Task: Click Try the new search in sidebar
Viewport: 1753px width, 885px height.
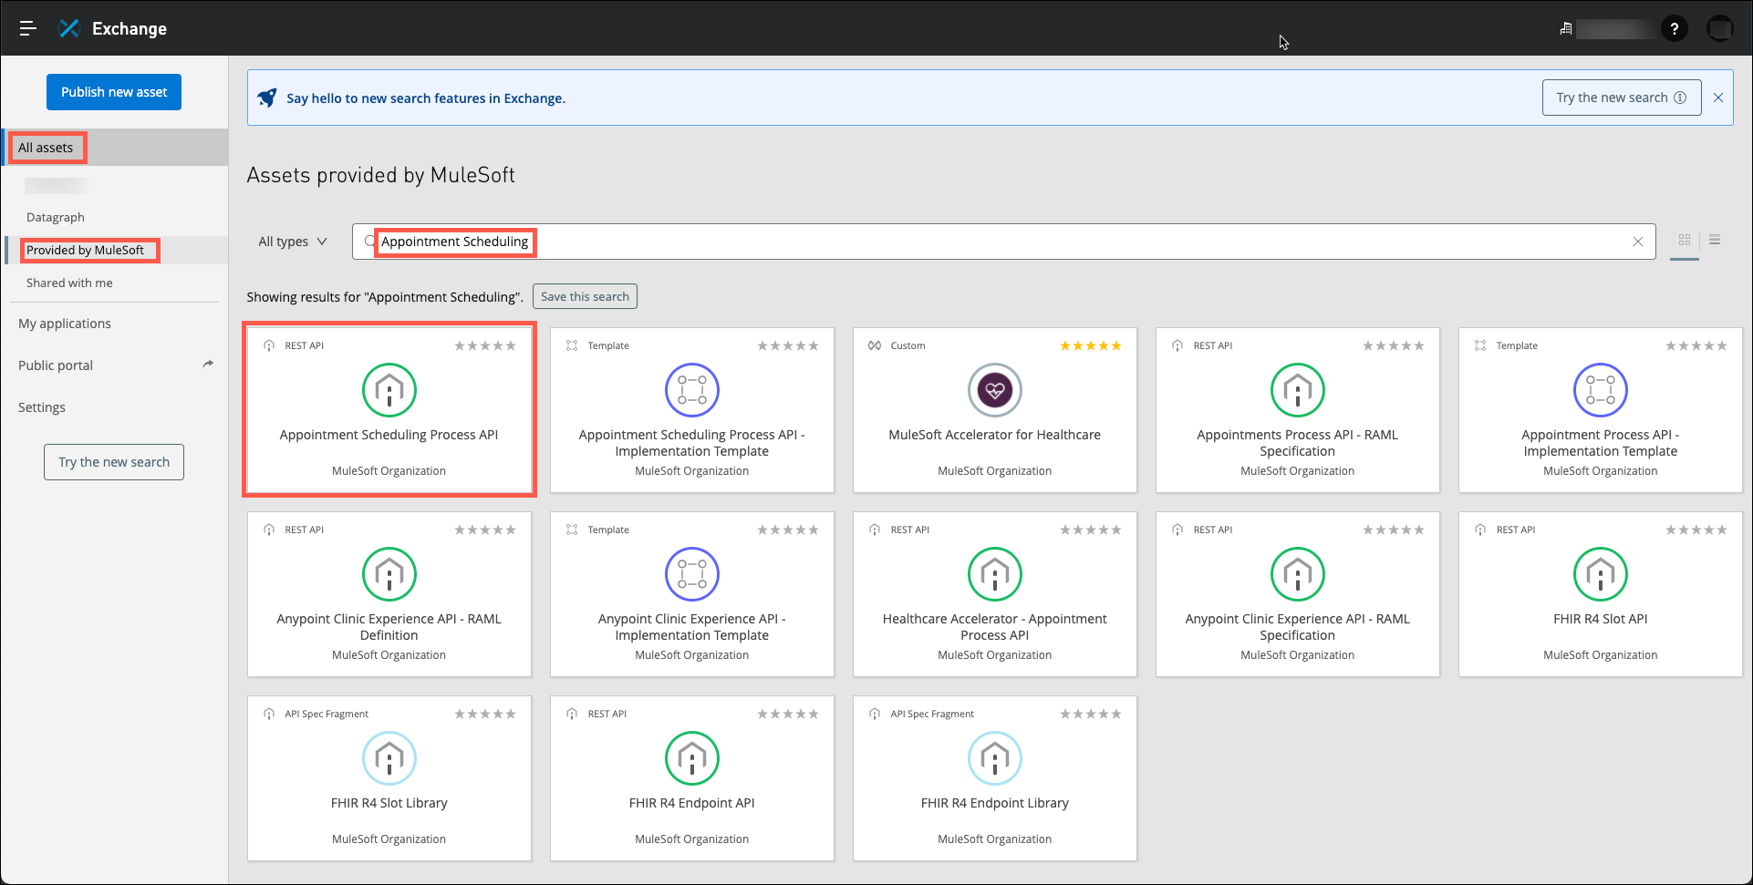Action: [x=114, y=462]
